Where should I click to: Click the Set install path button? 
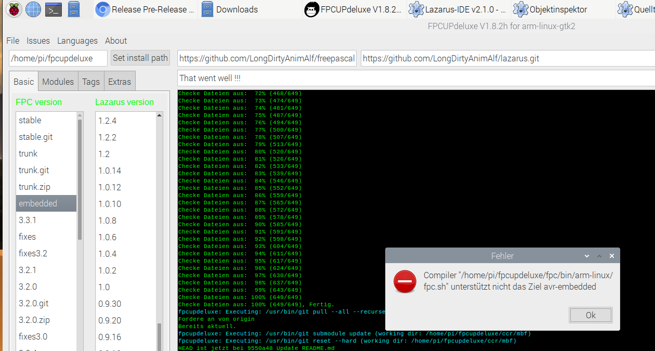(140, 58)
